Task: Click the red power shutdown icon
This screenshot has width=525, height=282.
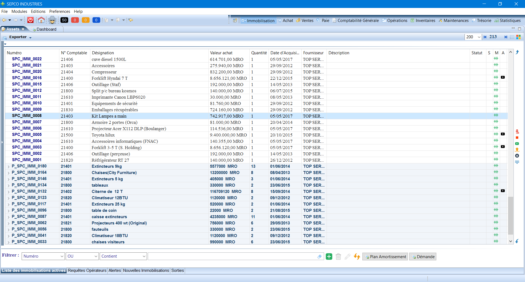Action: pos(30,20)
